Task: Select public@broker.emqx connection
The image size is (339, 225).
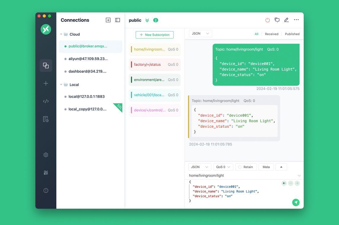Action: [90, 46]
